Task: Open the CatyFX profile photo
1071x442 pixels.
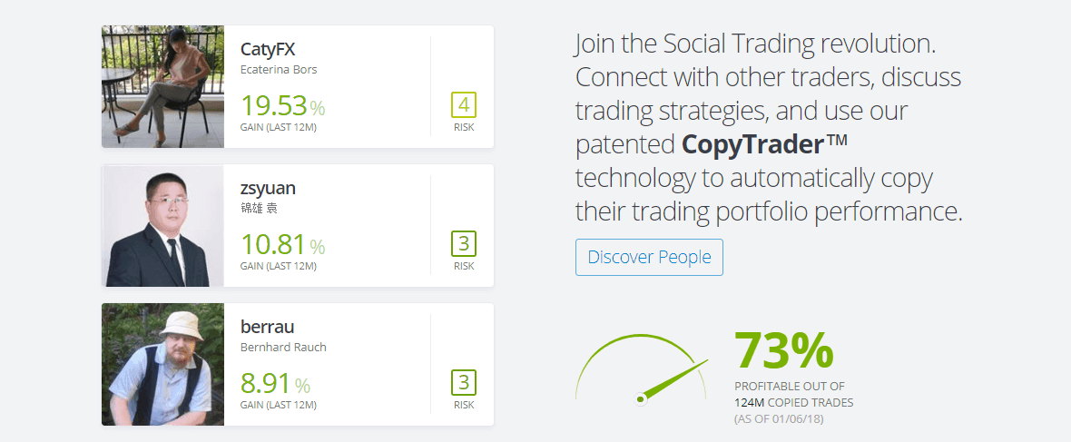Action: click(x=162, y=86)
